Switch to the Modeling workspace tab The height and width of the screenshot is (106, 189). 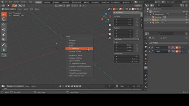coord(47,2)
